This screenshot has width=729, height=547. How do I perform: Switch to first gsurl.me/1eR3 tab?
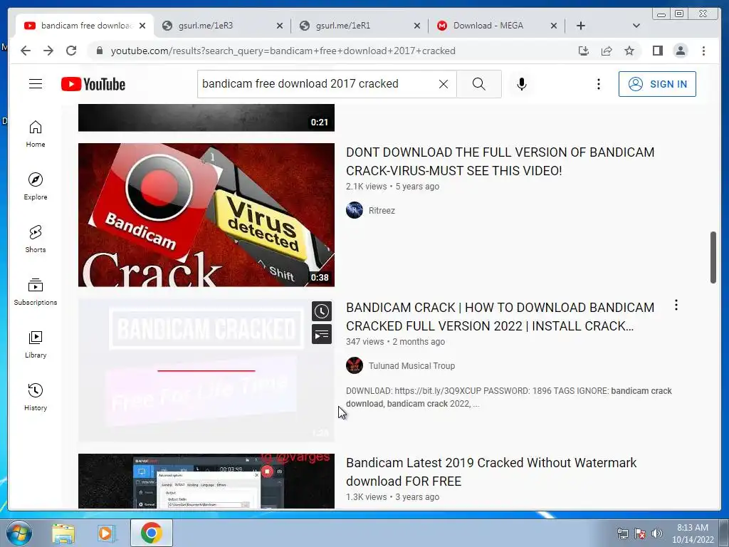click(x=223, y=26)
